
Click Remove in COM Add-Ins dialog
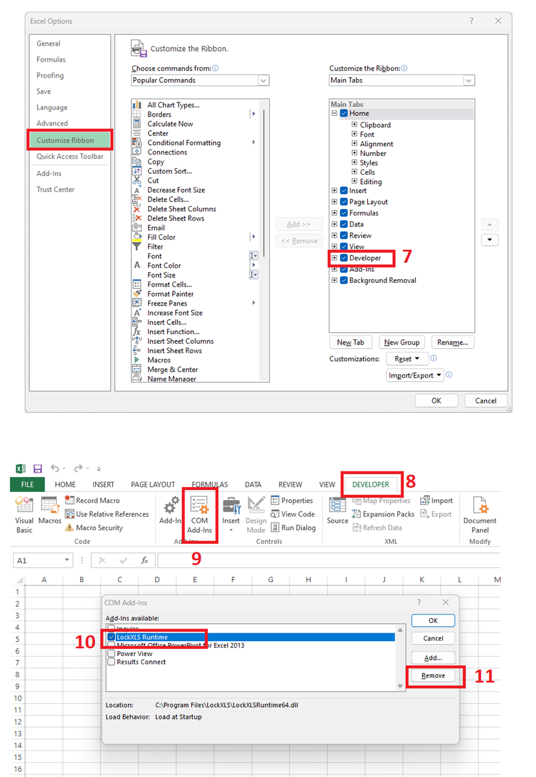coord(433,675)
